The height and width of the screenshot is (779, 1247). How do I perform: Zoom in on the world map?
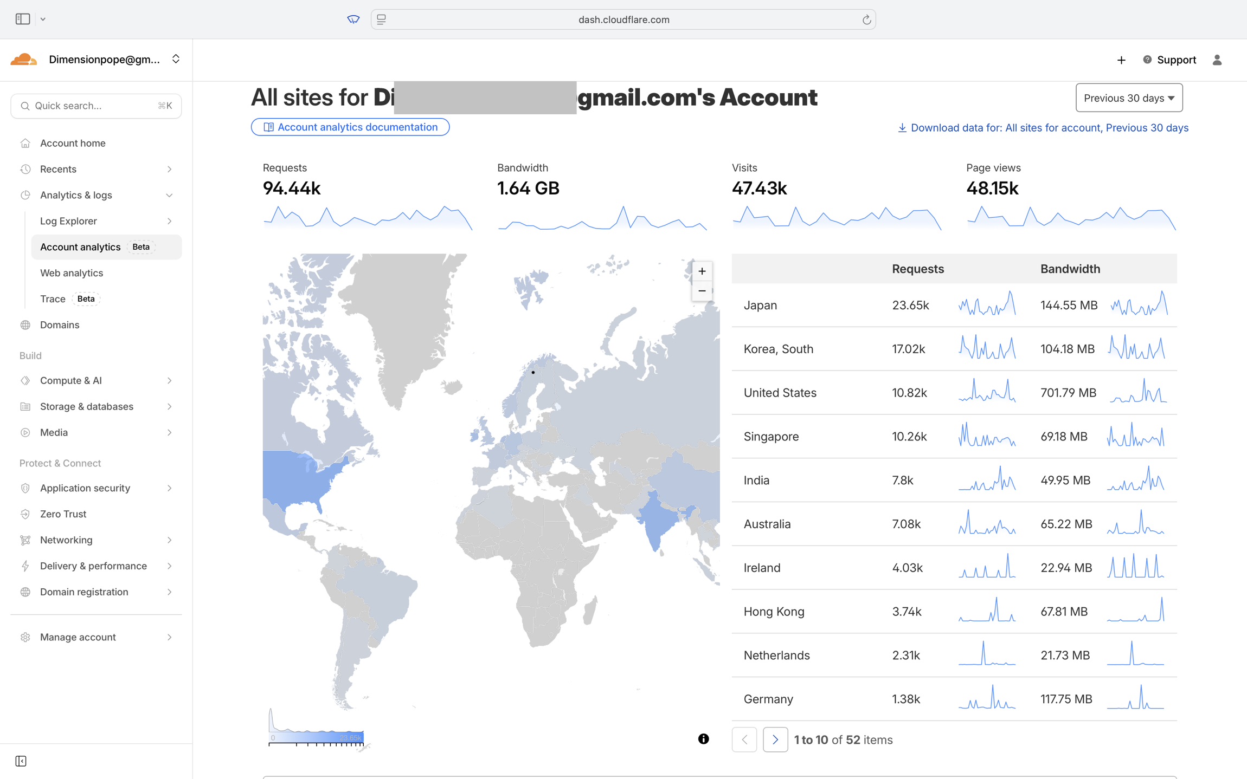coord(702,271)
